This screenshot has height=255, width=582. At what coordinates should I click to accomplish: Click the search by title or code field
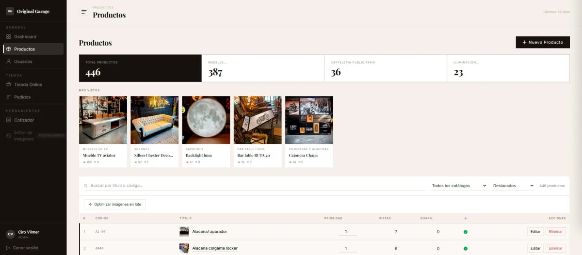point(255,186)
